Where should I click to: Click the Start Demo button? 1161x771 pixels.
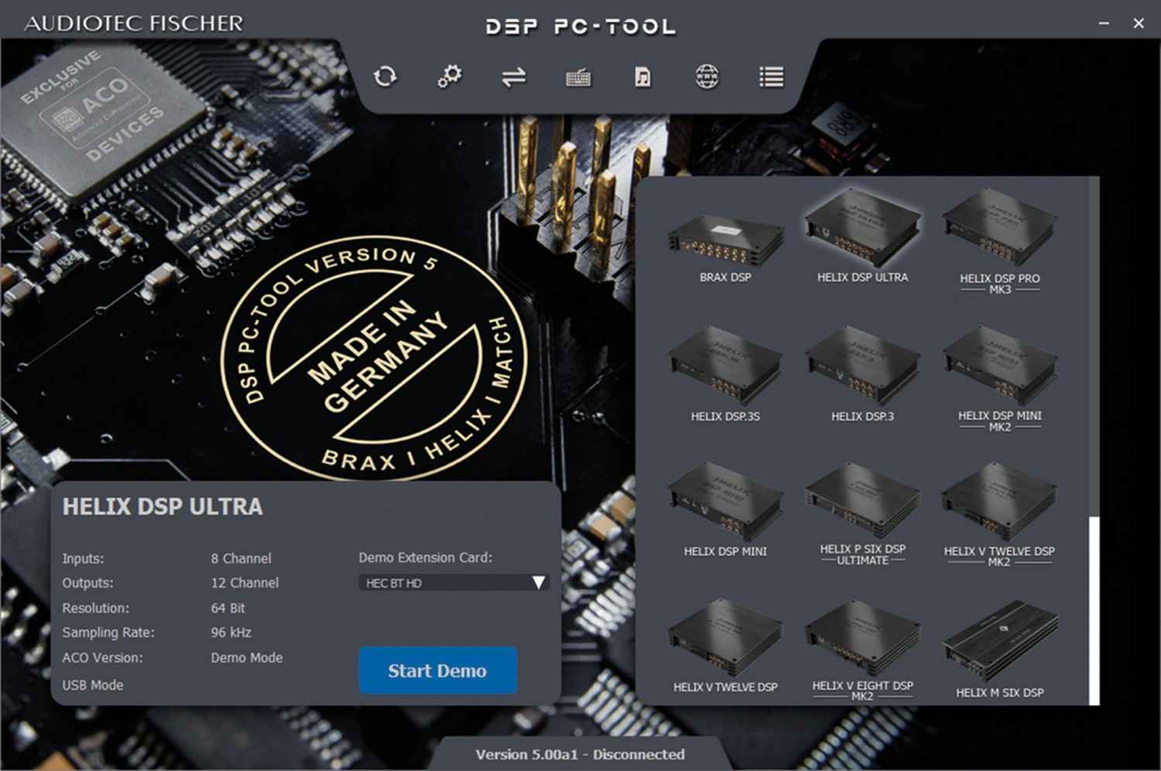tap(437, 670)
